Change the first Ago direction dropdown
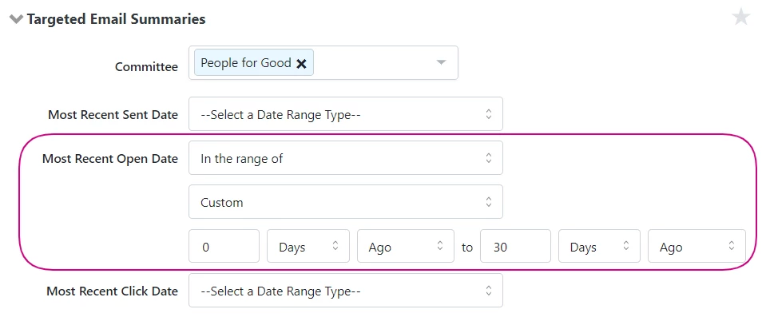The image size is (762, 321). coord(405,247)
